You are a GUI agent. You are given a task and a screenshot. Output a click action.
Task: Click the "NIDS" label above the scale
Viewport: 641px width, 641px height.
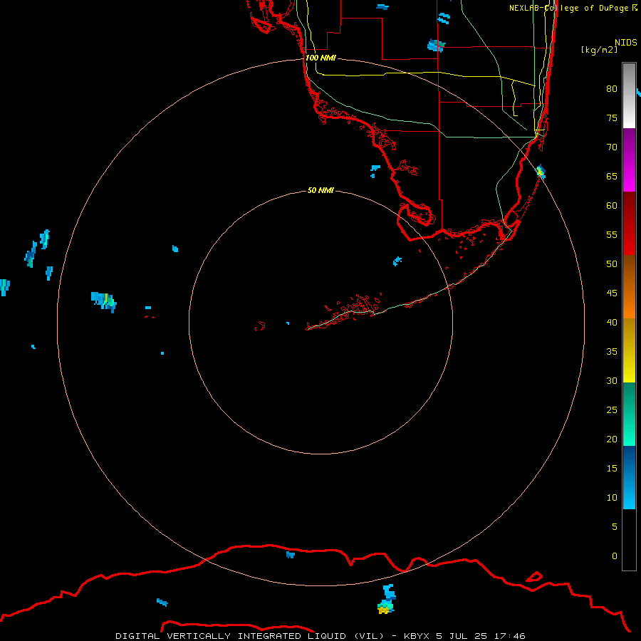[626, 43]
